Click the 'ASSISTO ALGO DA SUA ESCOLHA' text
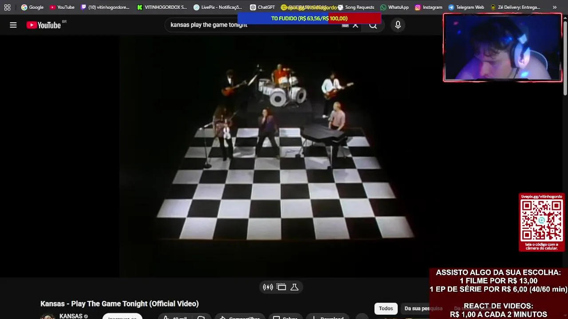 (x=498, y=272)
